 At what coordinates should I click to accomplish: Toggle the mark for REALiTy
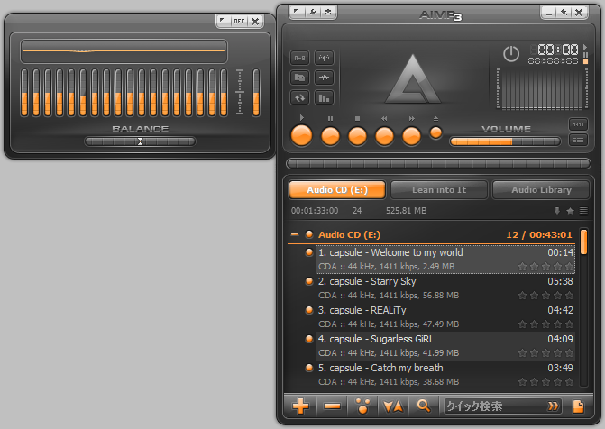[x=309, y=310]
